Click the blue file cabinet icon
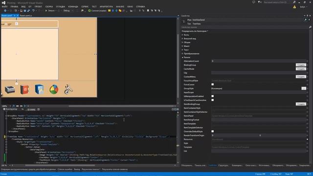Screen dimensions: 313x176 pos(39,89)
